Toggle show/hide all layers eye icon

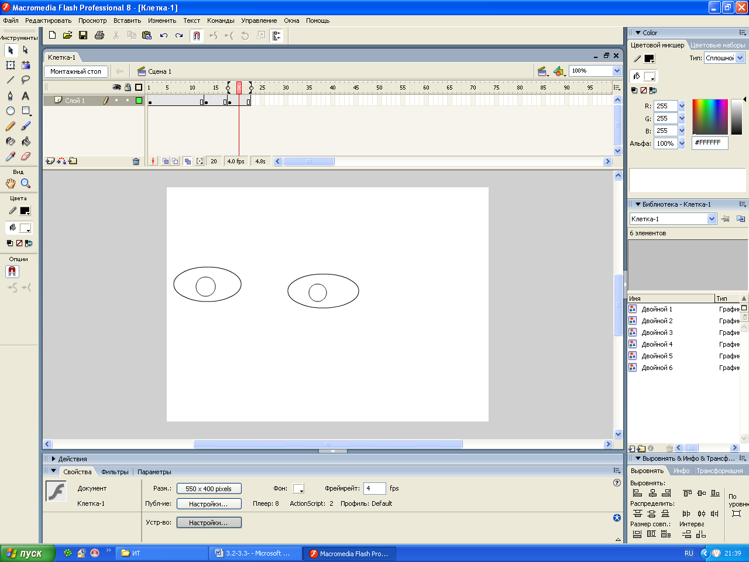click(x=116, y=87)
